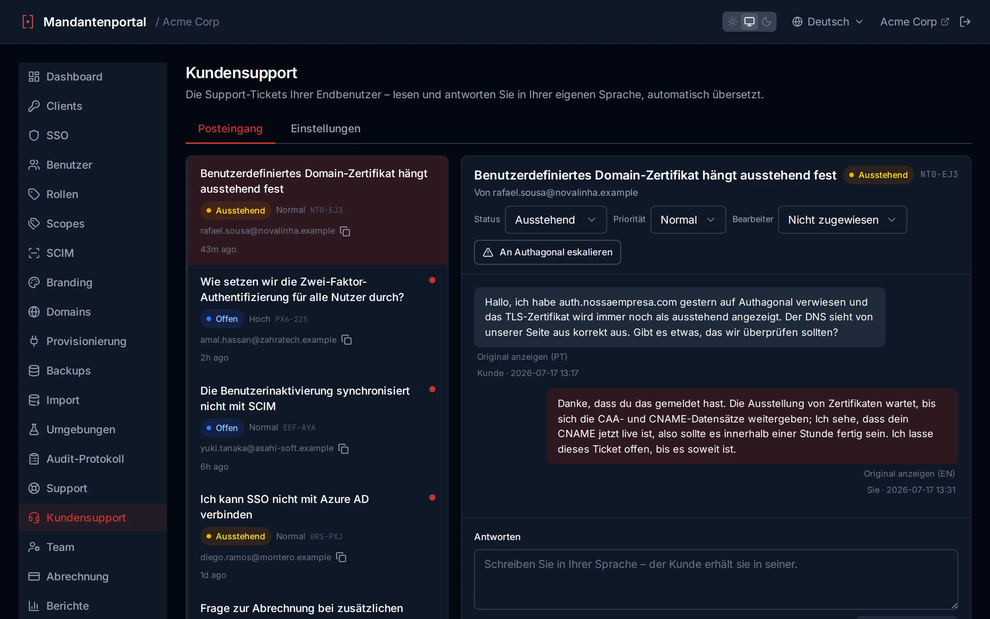This screenshot has width=990, height=619.
Task: Click the Team users-gear icon
Action: click(34, 547)
